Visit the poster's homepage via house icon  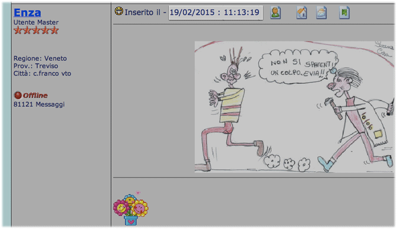click(301, 12)
